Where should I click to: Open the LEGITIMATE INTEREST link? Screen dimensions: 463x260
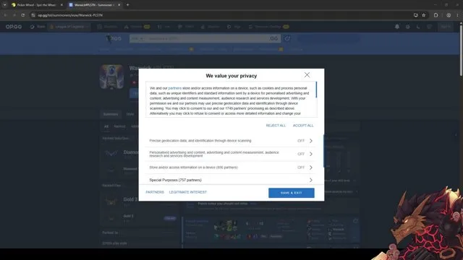188,192
